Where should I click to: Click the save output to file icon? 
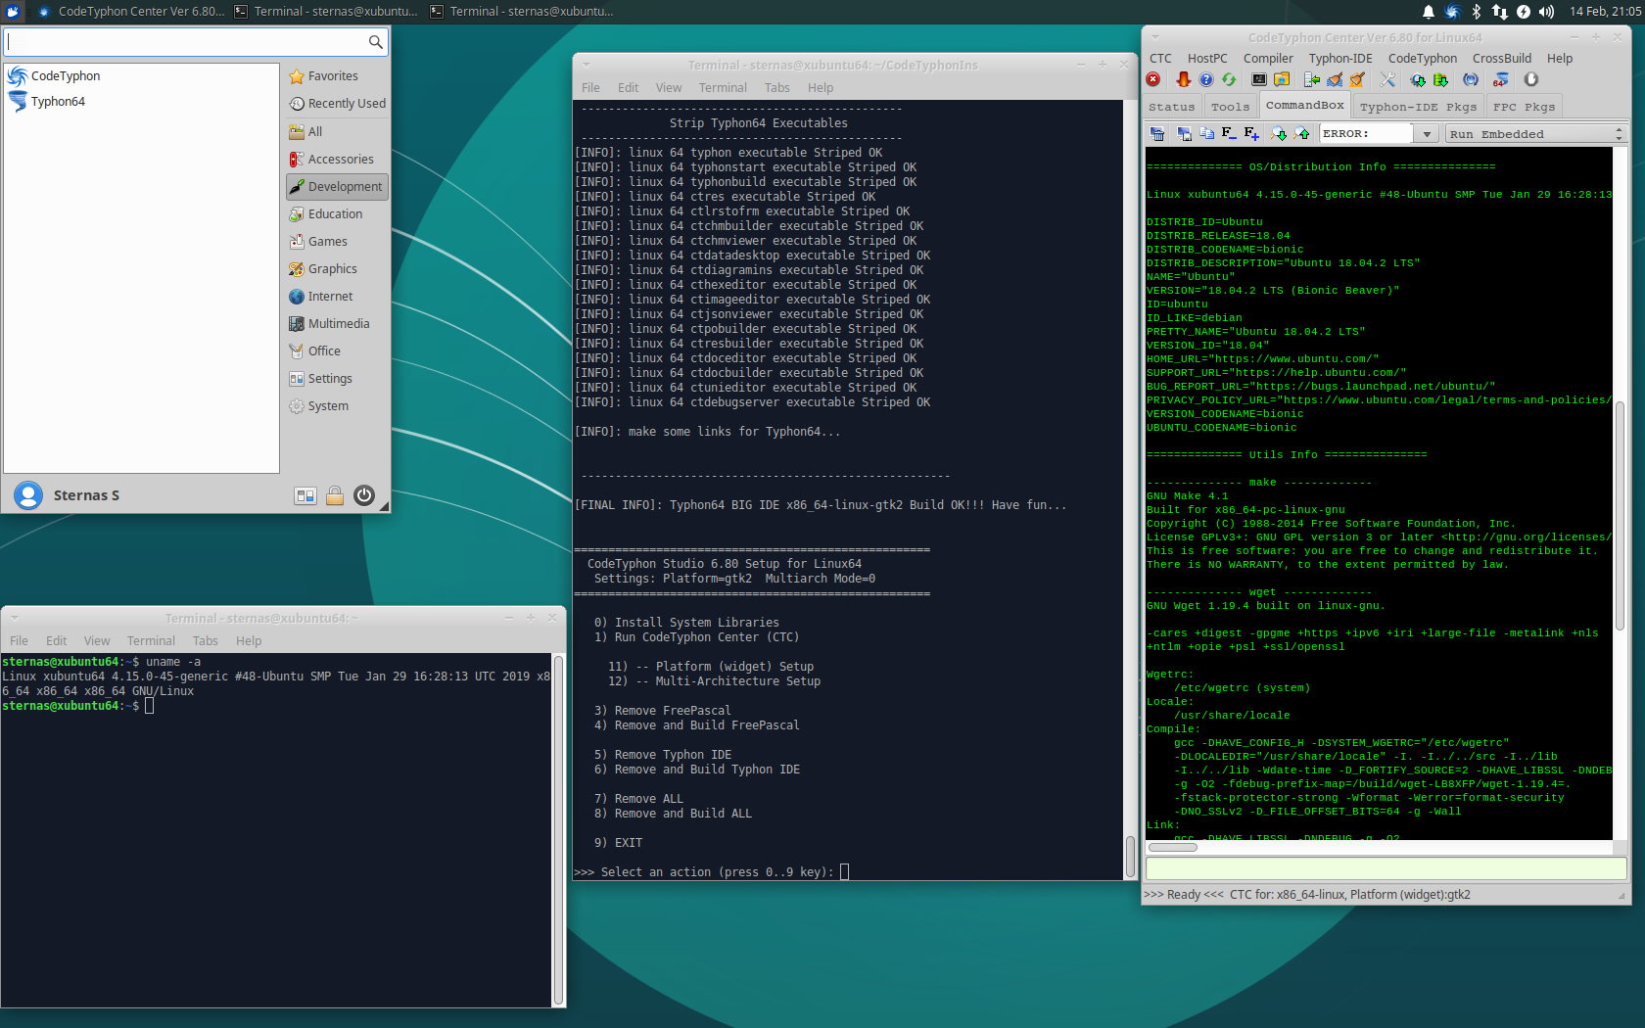coord(1185,133)
